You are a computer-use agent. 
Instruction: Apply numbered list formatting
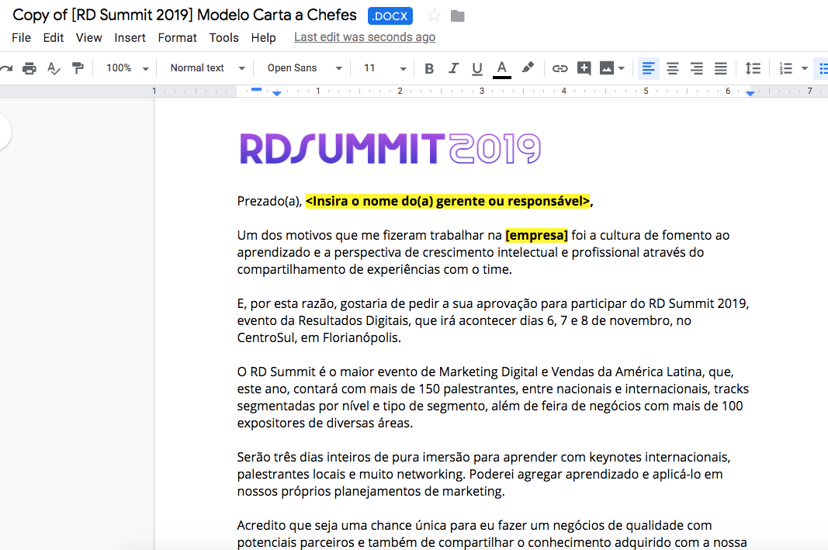[786, 68]
